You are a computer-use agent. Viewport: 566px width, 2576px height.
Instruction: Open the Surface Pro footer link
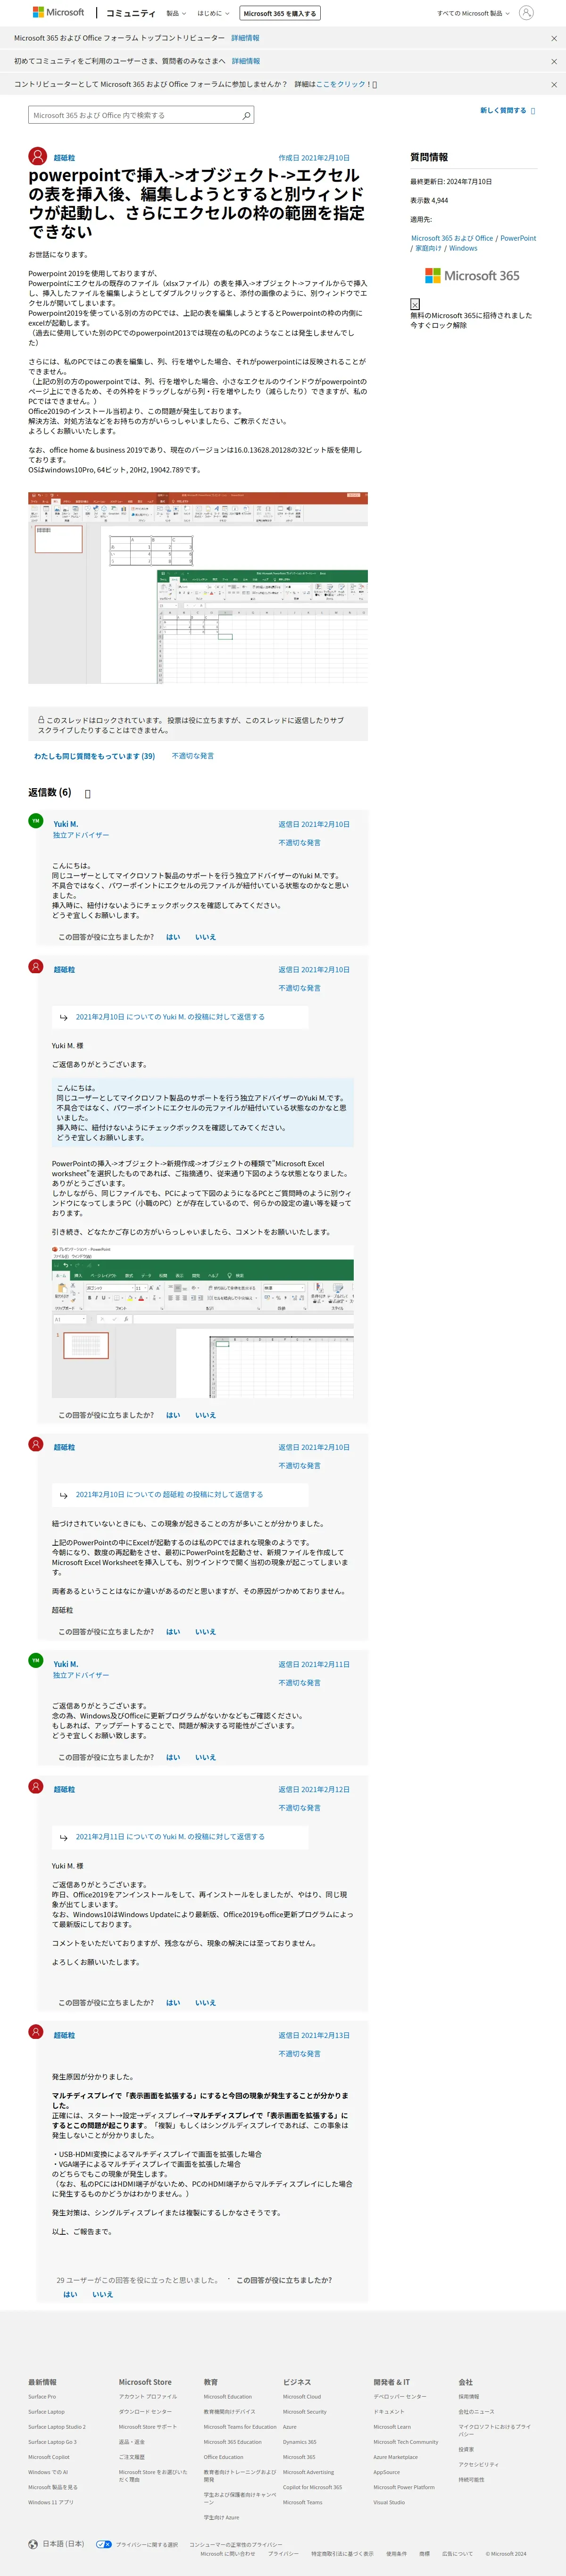(42, 2396)
